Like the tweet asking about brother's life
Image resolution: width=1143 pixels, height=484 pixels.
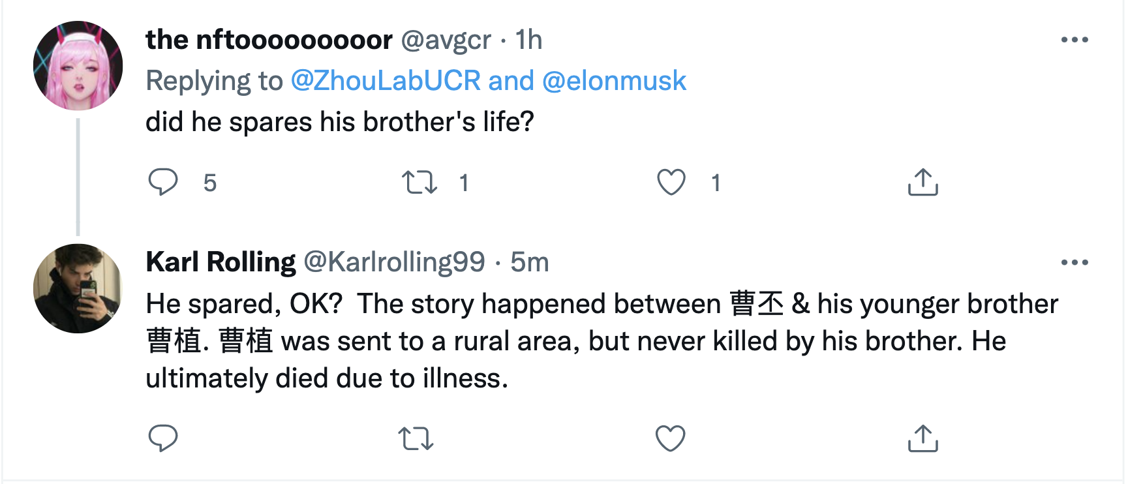click(671, 182)
